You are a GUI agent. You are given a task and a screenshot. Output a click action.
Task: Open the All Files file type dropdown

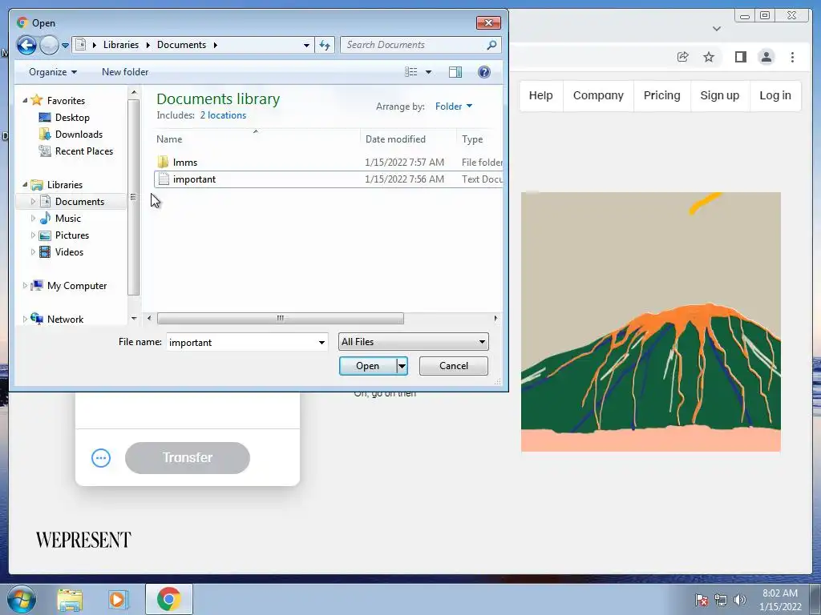pos(413,342)
